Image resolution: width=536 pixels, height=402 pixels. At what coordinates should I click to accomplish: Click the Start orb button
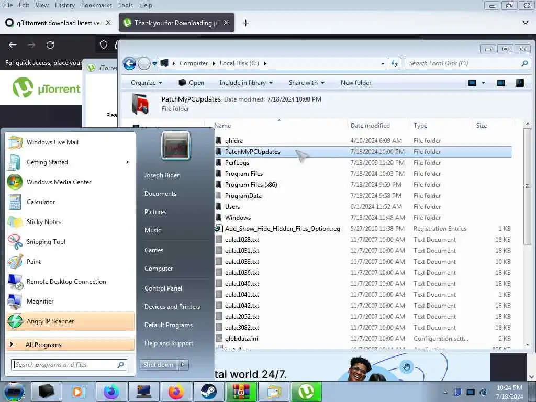(x=14, y=392)
